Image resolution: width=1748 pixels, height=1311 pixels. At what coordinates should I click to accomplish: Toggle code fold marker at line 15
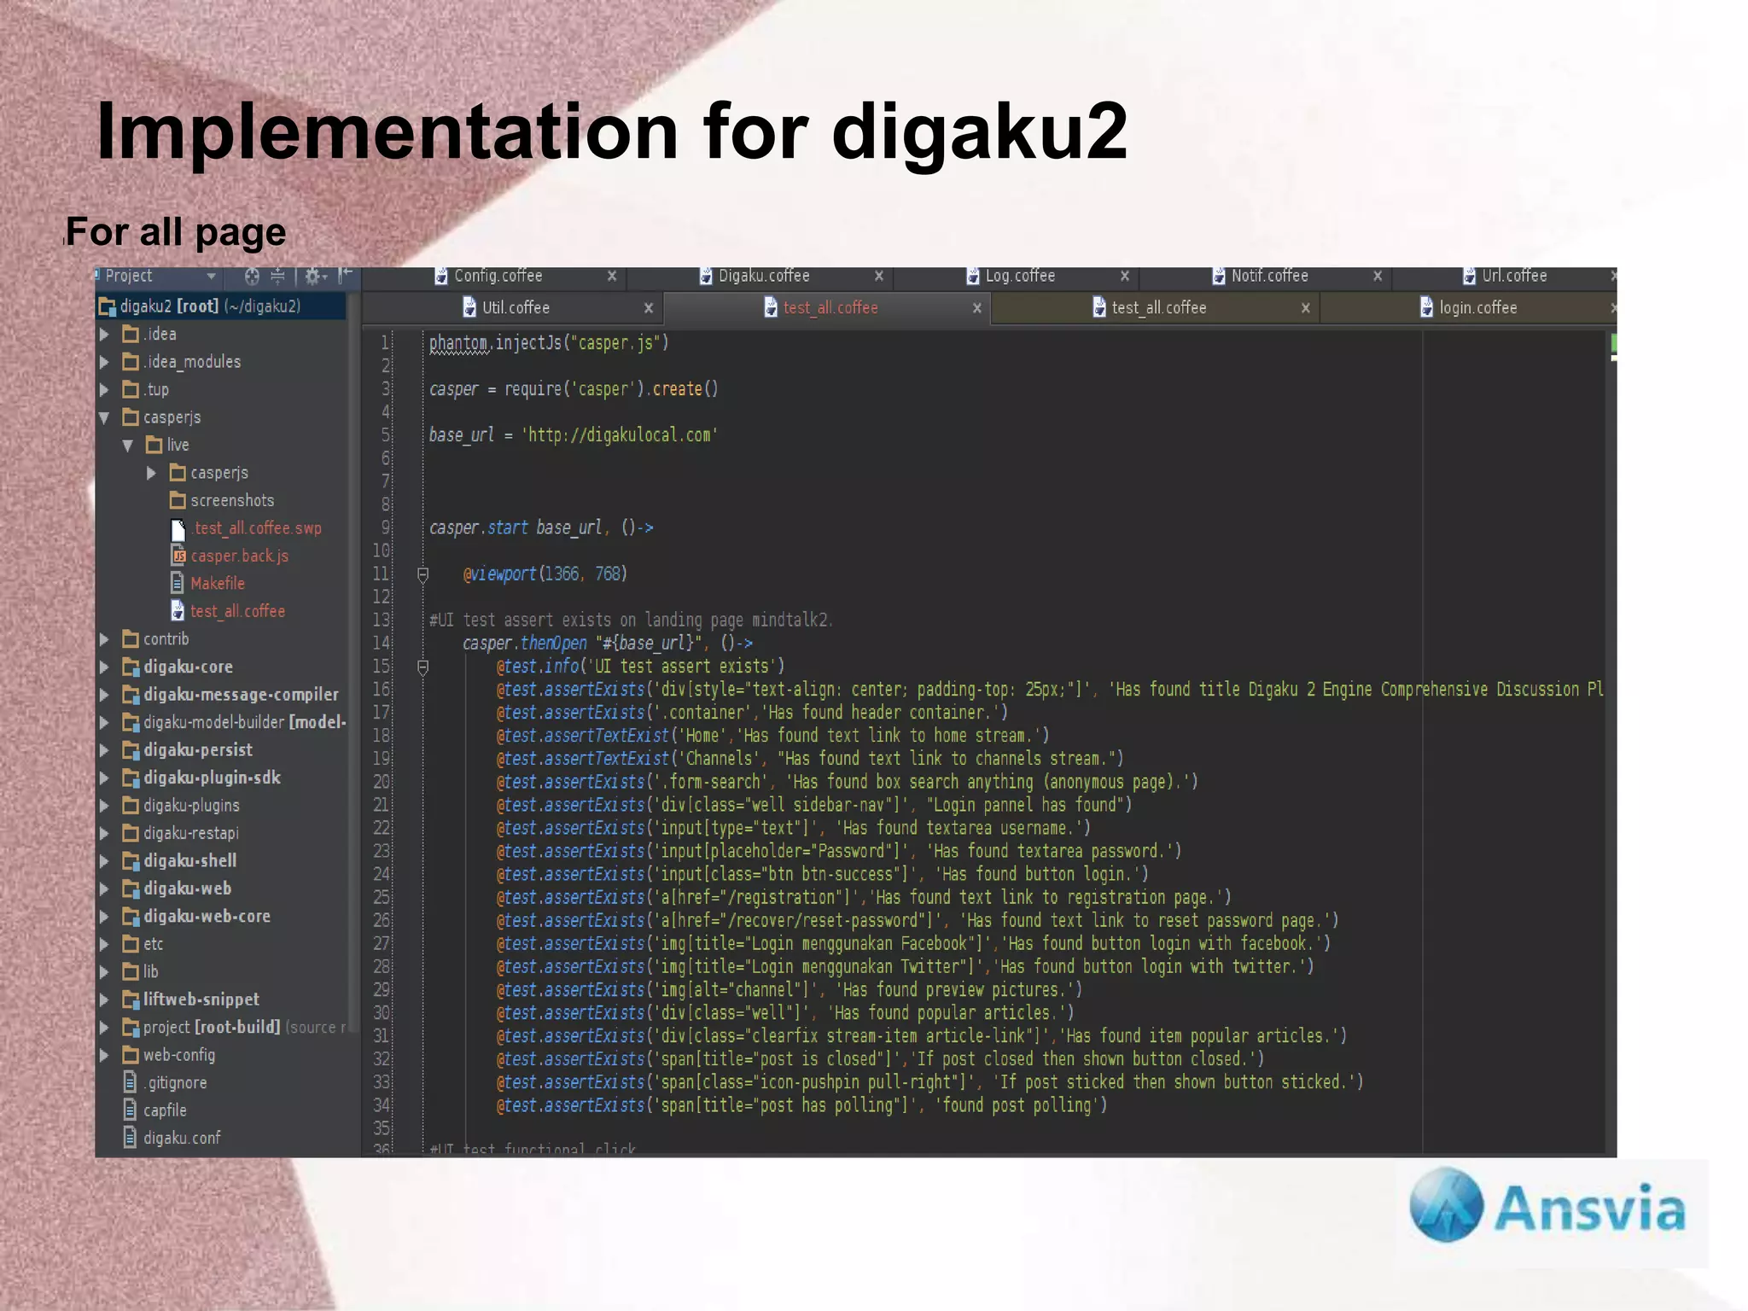point(422,667)
